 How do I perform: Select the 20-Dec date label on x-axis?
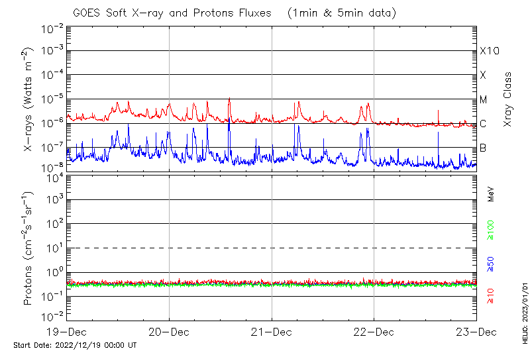click(x=169, y=332)
